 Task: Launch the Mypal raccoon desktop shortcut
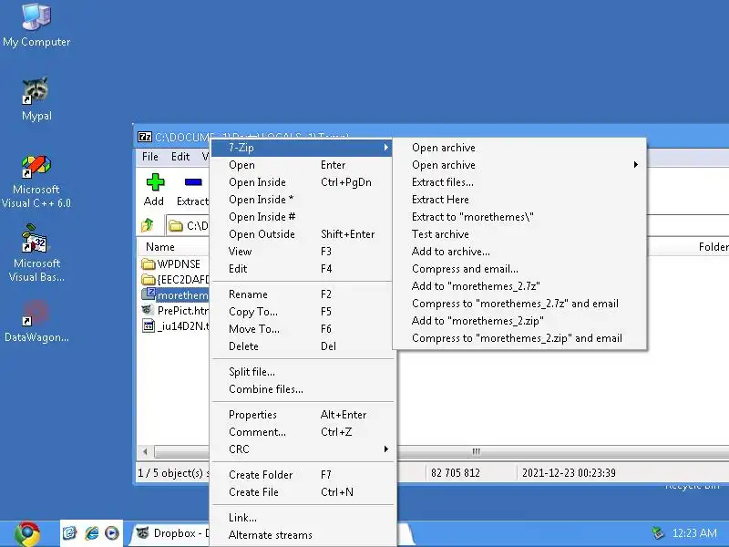[x=36, y=99]
